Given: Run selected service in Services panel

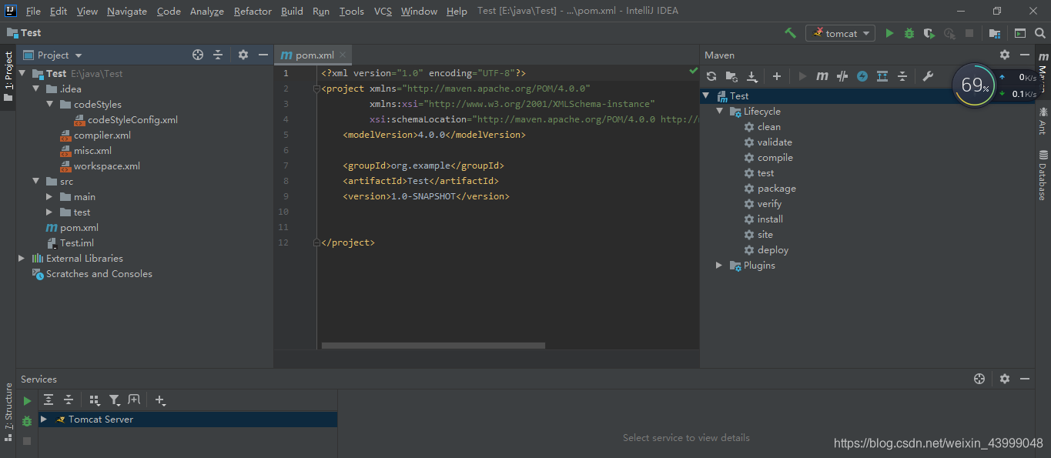Looking at the screenshot, I should [x=27, y=401].
